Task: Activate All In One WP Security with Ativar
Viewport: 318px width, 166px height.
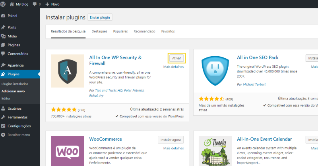Action: pyautogui.click(x=176, y=58)
